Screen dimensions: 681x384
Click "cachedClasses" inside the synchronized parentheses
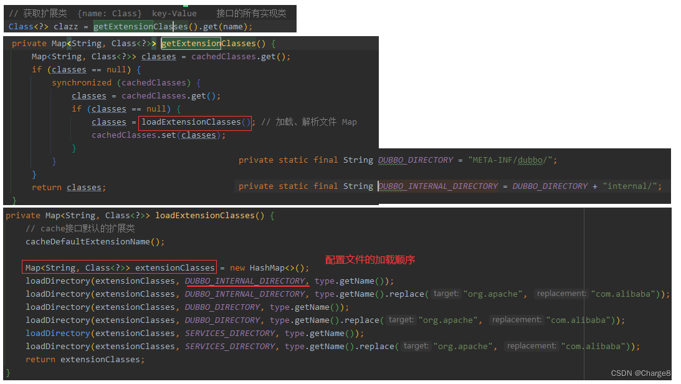click(x=154, y=82)
